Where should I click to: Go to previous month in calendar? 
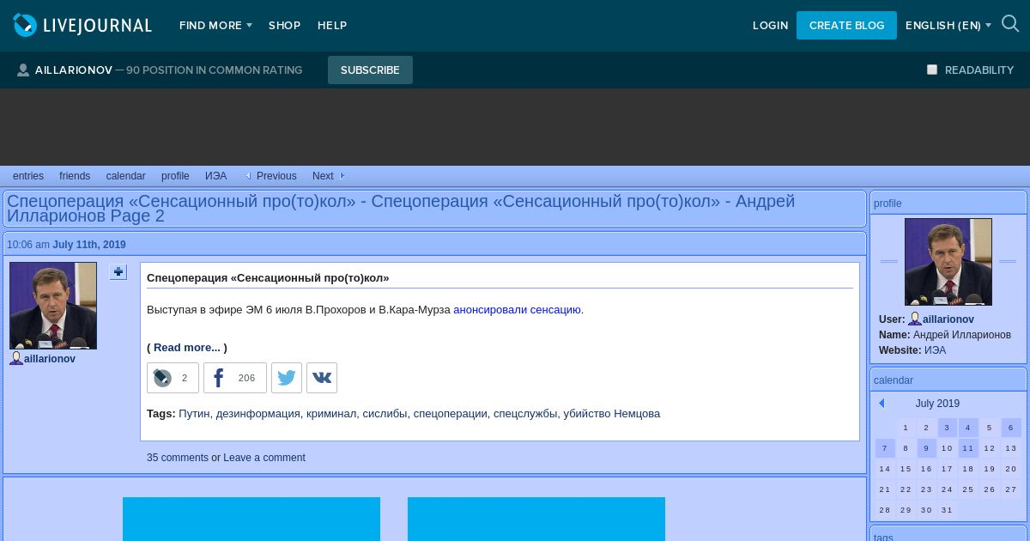coord(882,404)
